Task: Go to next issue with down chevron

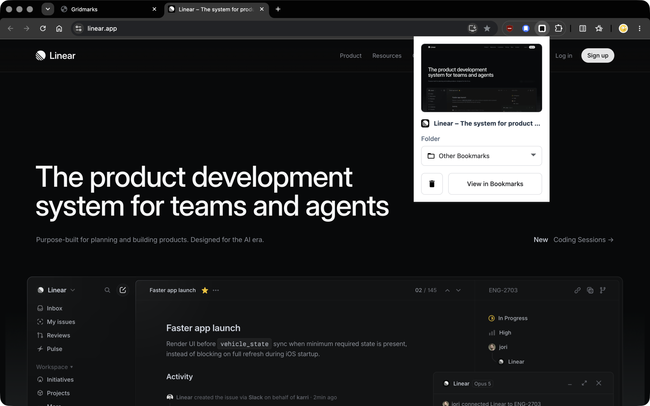Action: tap(458, 290)
